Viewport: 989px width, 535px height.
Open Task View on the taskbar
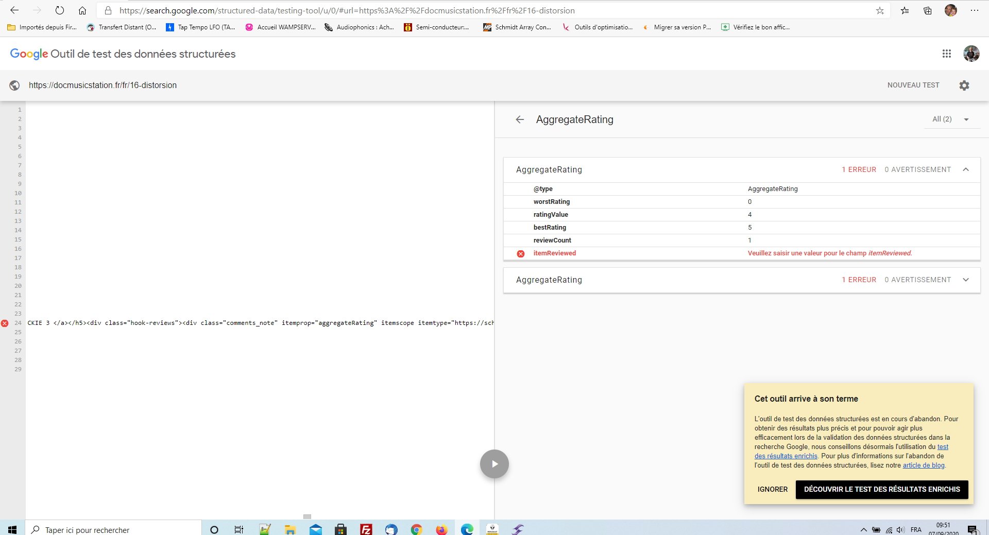[239, 529]
